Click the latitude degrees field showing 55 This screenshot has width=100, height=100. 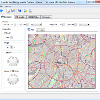pos(12,24)
